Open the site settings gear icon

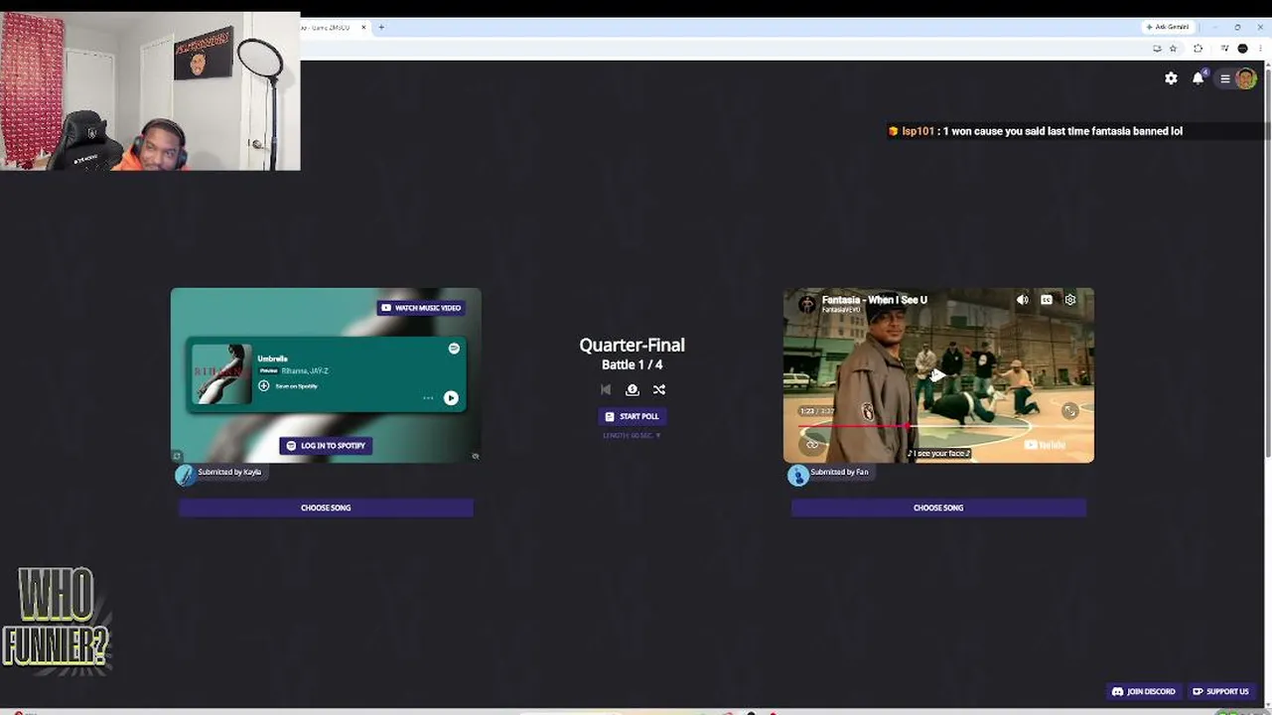pyautogui.click(x=1171, y=78)
